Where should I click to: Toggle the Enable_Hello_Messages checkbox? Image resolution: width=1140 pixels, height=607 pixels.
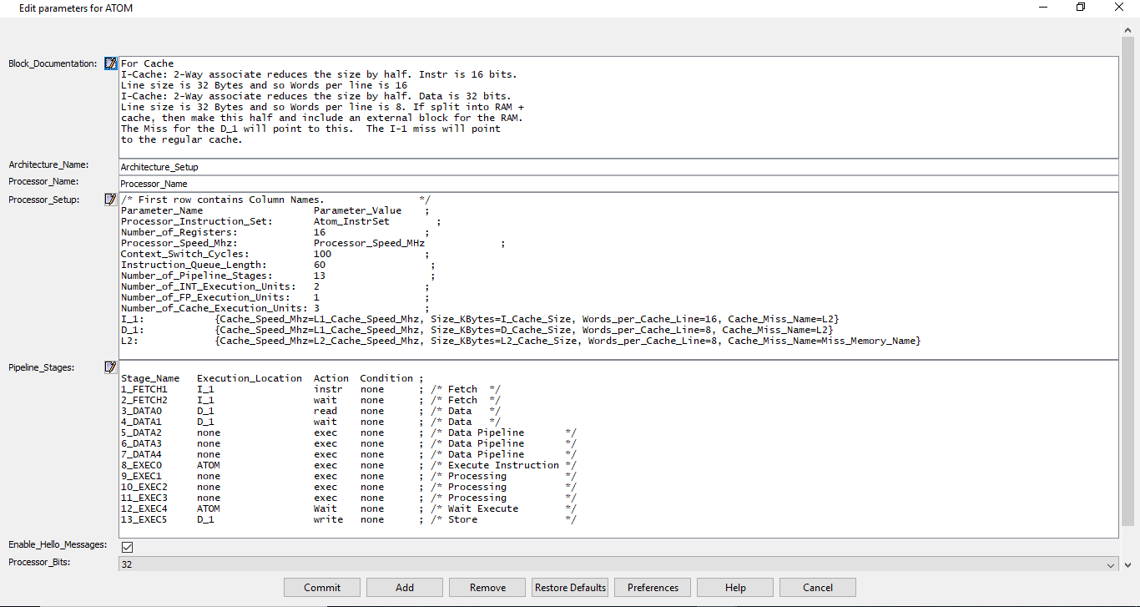click(x=128, y=547)
